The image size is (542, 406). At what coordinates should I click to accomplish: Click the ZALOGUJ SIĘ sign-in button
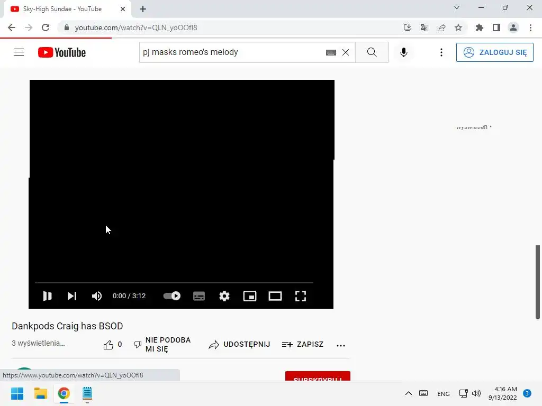point(495,52)
